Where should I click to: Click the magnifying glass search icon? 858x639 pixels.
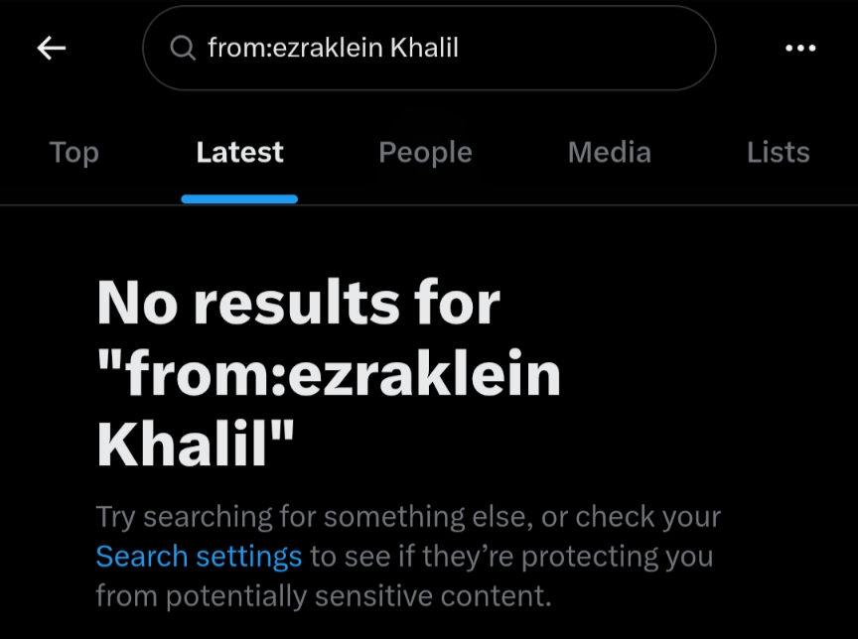click(x=183, y=48)
